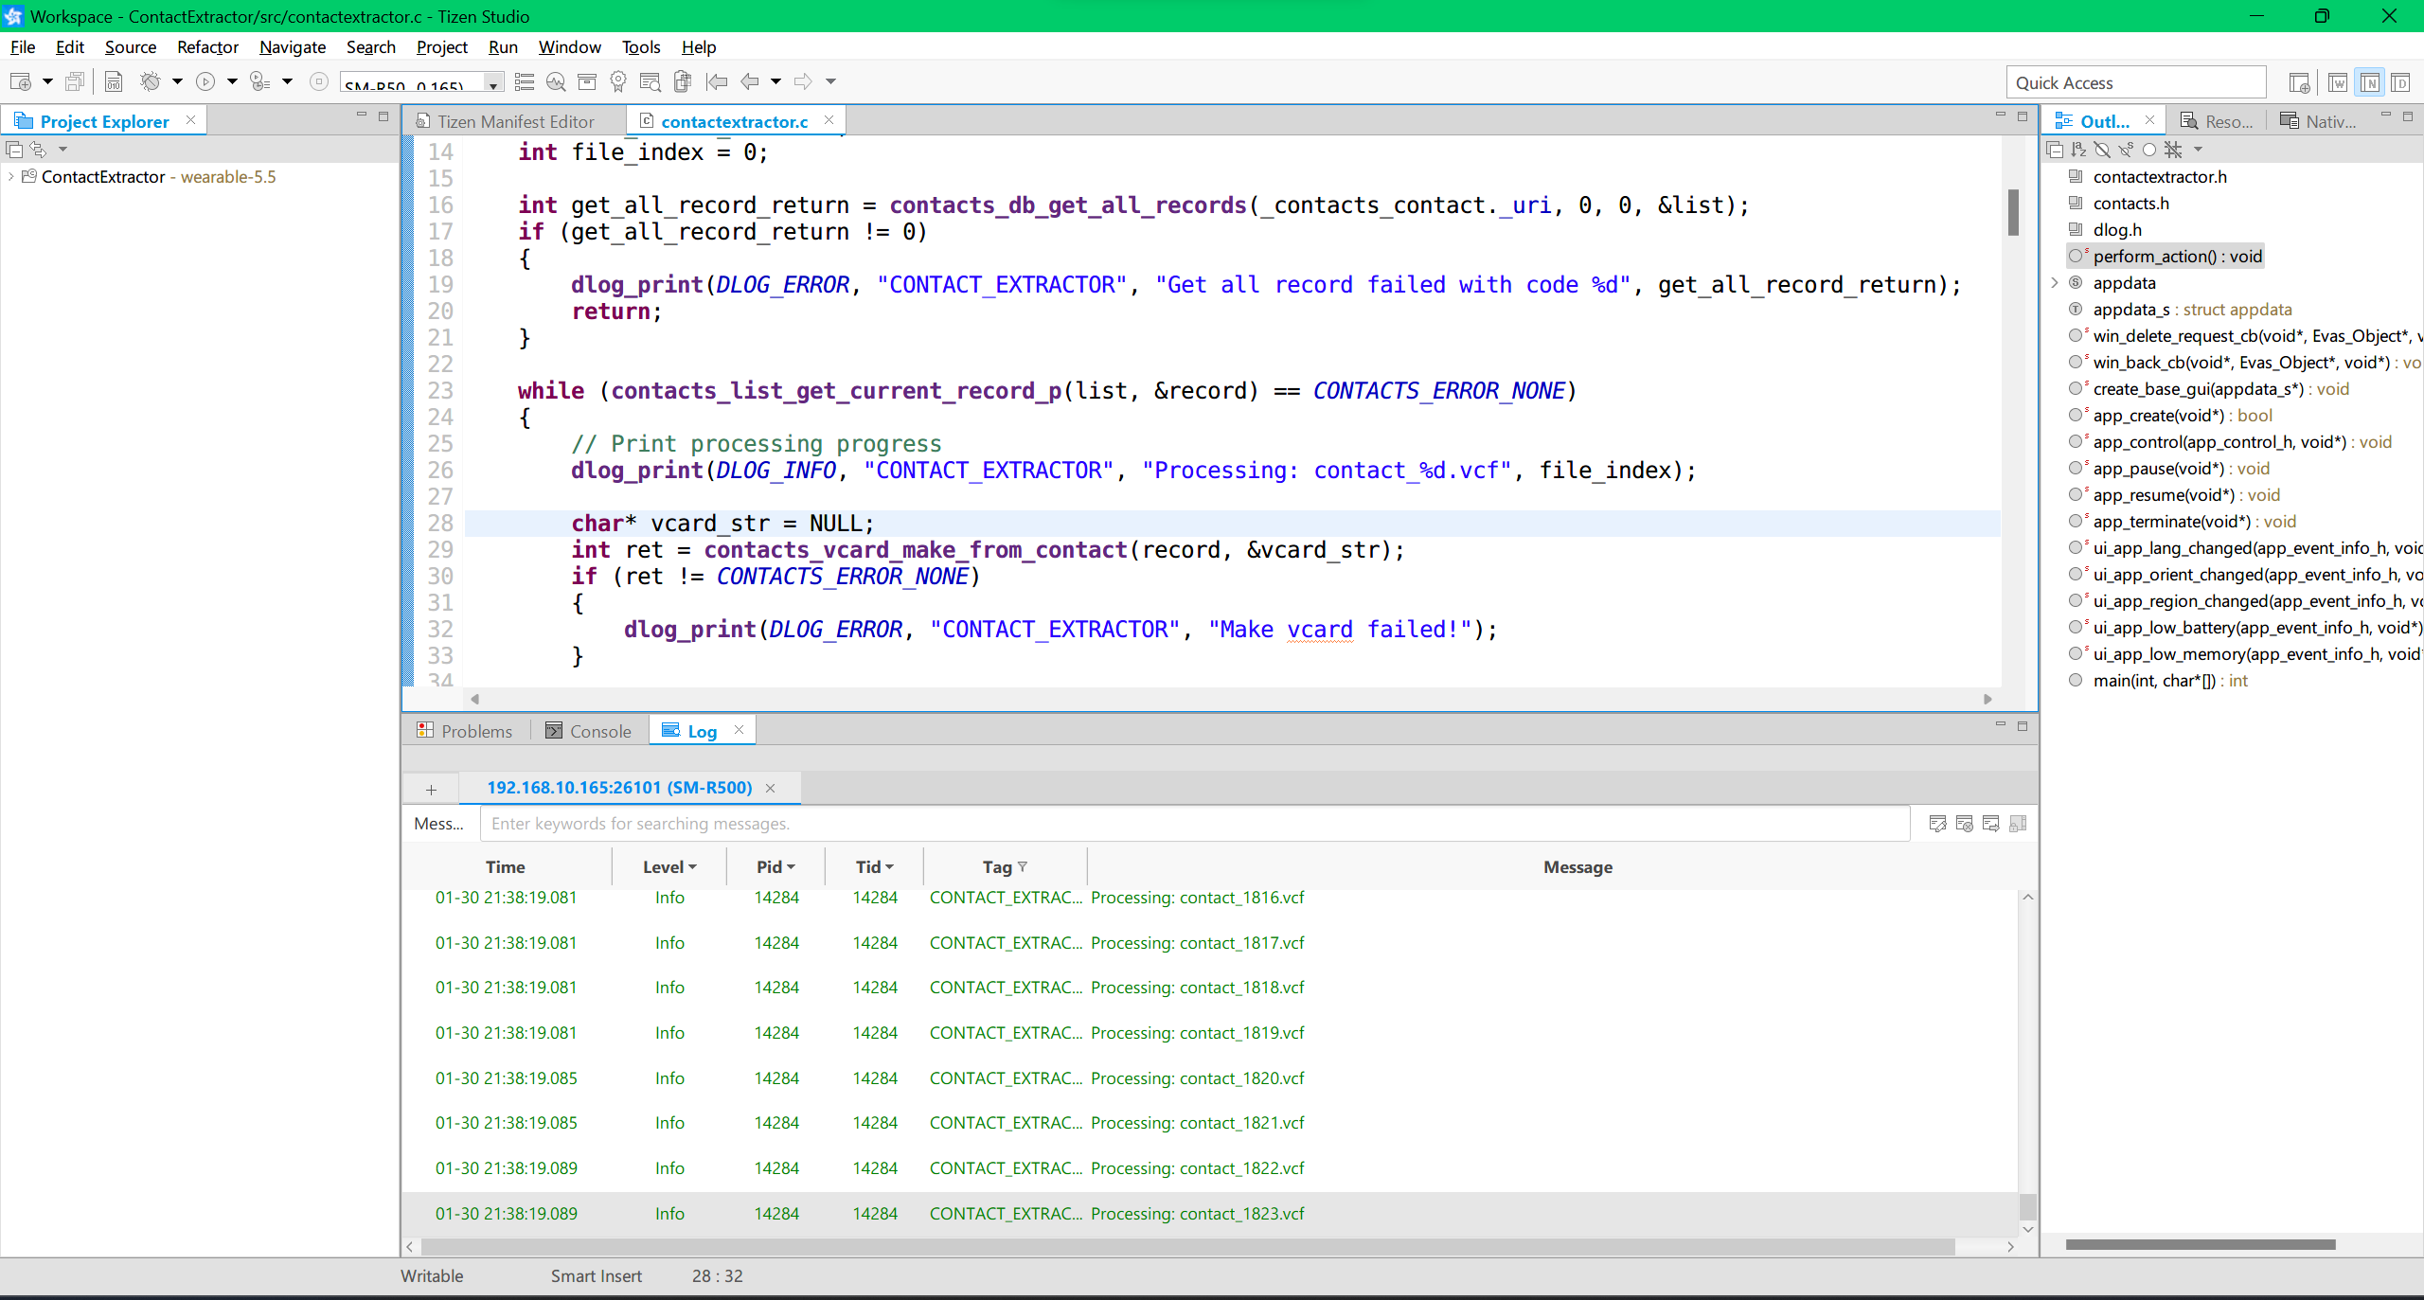The width and height of the screenshot is (2424, 1300).
Task: Switch to the Tizen Manifest Editor tab
Action: pyautogui.click(x=515, y=122)
